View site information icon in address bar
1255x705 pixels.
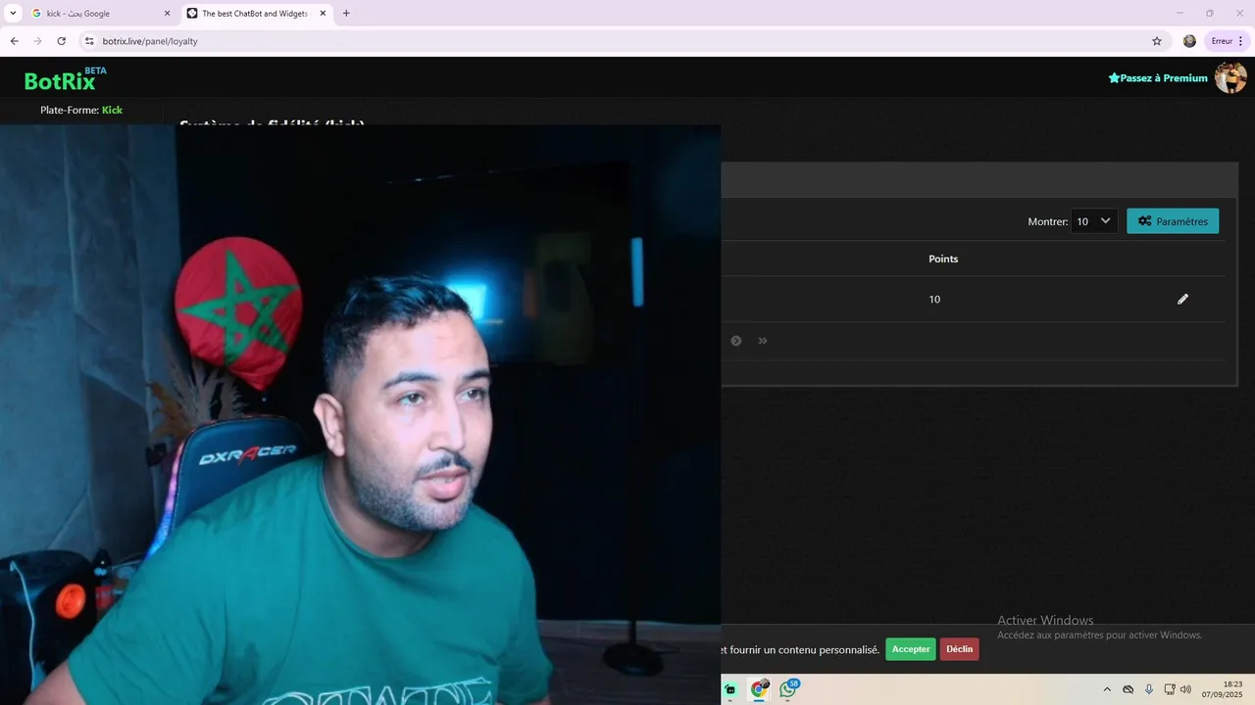click(89, 41)
